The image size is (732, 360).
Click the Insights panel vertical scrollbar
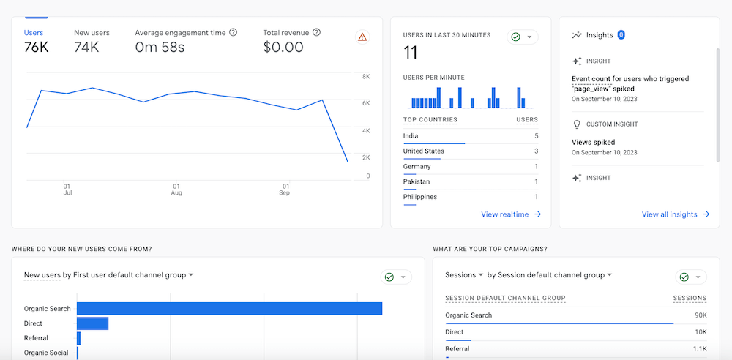point(717,102)
